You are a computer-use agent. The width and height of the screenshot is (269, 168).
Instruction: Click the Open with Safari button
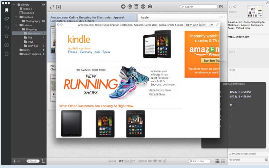pos(196,25)
